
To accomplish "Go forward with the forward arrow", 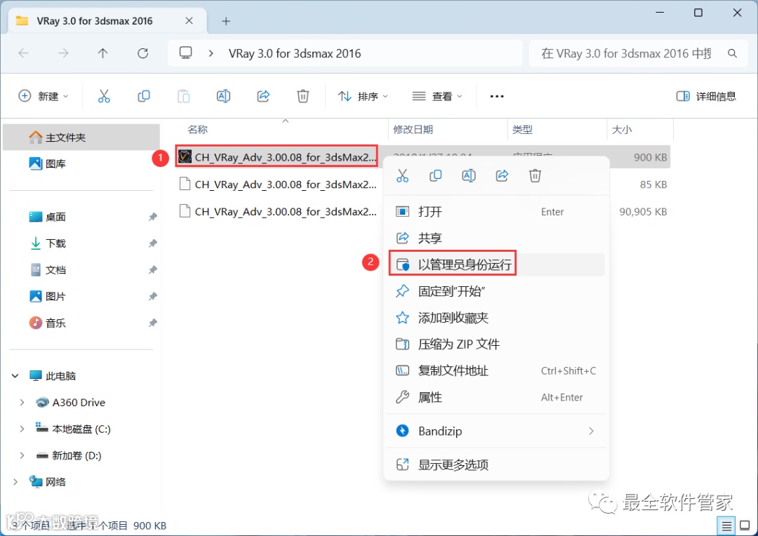I will [63, 53].
